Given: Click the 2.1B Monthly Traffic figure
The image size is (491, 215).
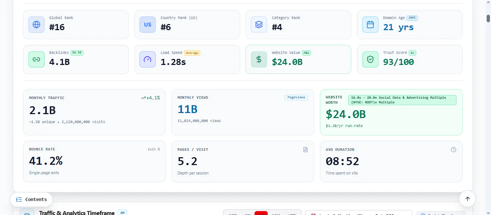Looking at the screenshot, I should pyautogui.click(x=42, y=110).
